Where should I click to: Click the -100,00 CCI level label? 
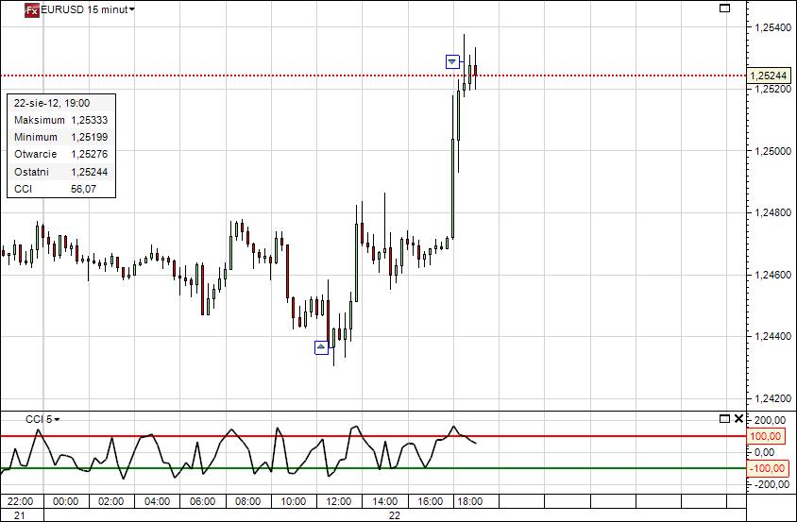point(767,468)
